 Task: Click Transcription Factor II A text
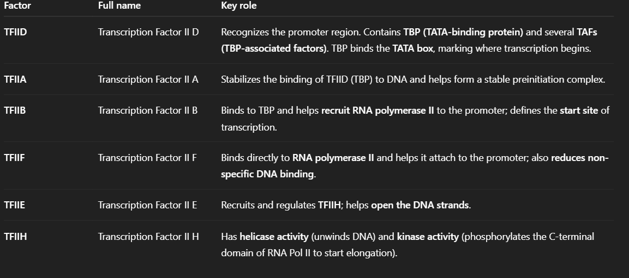click(x=148, y=79)
